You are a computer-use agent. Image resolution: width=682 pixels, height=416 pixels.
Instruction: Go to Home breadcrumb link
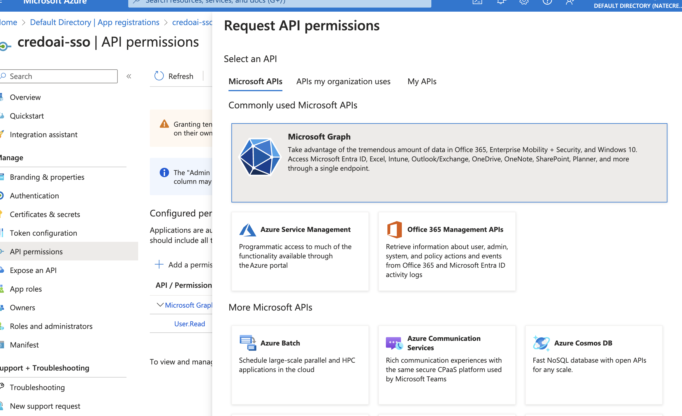(8, 22)
